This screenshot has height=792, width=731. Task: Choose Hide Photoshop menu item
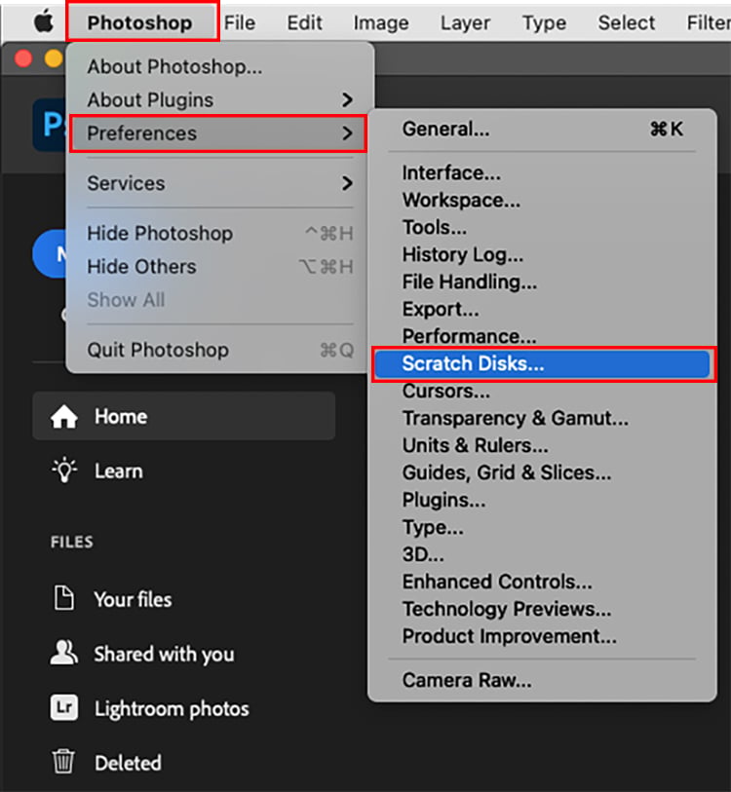[220, 234]
